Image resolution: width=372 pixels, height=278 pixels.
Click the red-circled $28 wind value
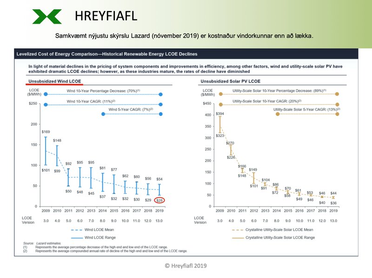[x=160, y=200]
